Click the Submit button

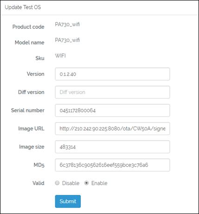click(68, 201)
